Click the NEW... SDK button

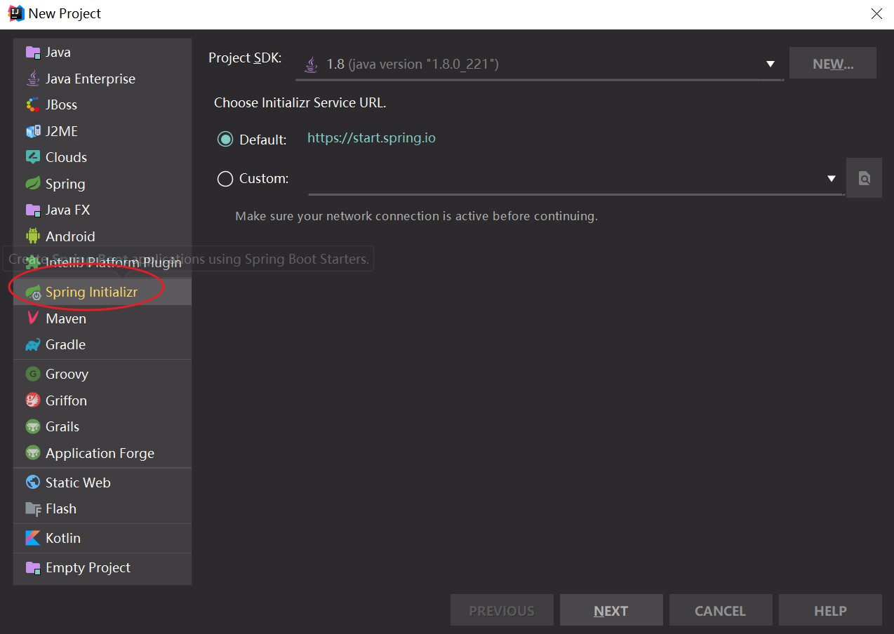coord(833,64)
